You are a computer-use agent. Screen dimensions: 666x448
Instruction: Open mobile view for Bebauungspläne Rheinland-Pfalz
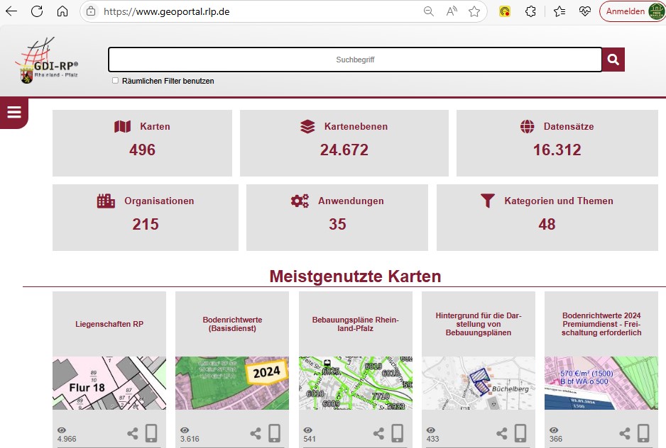pos(398,433)
